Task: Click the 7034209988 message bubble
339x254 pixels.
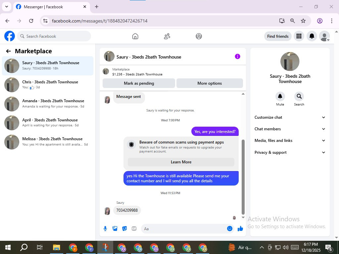Action: [127, 210]
